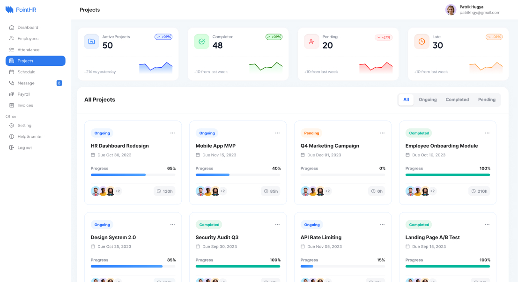The height and width of the screenshot is (282, 518).
Task: Click the Setting gear icon
Action: point(12,126)
